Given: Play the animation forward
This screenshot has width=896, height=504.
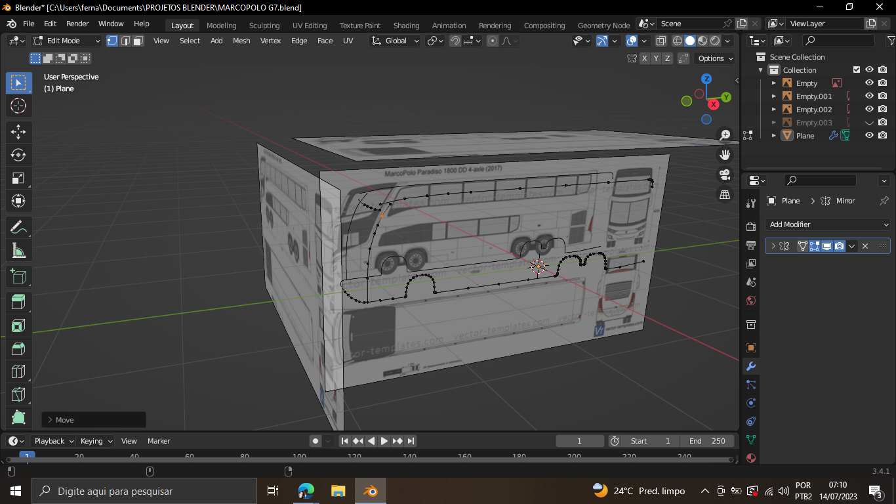Looking at the screenshot, I should coord(384,441).
